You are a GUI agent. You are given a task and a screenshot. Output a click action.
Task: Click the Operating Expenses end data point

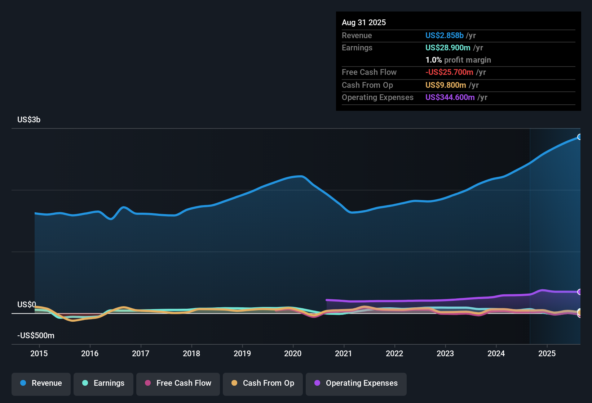click(x=580, y=292)
